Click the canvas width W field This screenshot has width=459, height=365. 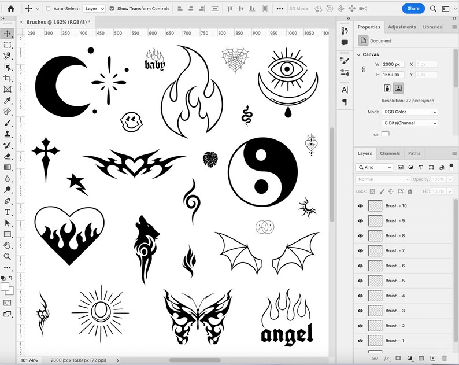click(x=393, y=64)
